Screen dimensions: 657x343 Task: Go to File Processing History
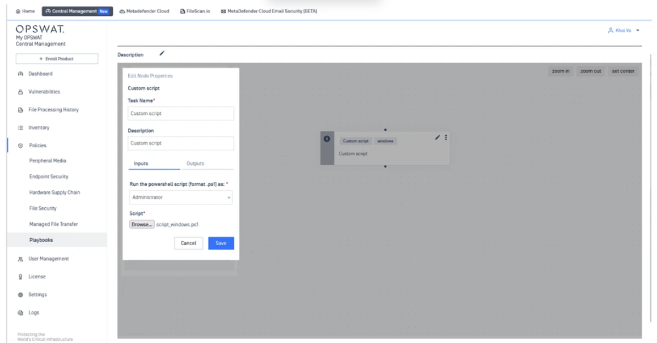point(53,109)
